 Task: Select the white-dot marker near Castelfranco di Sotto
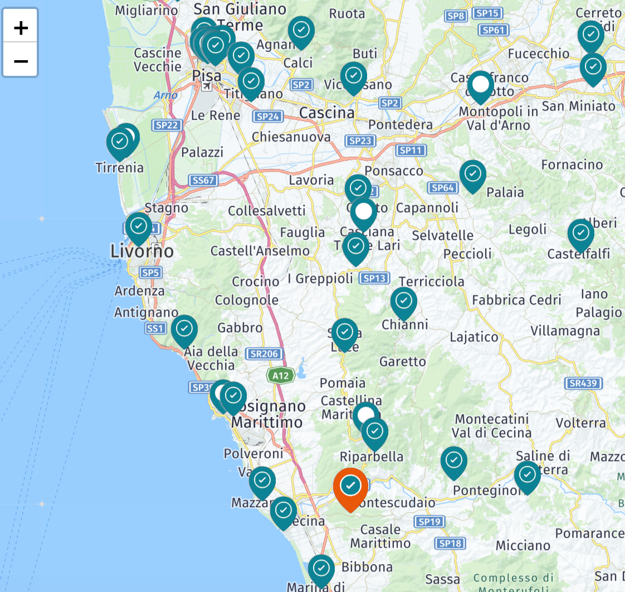[481, 85]
